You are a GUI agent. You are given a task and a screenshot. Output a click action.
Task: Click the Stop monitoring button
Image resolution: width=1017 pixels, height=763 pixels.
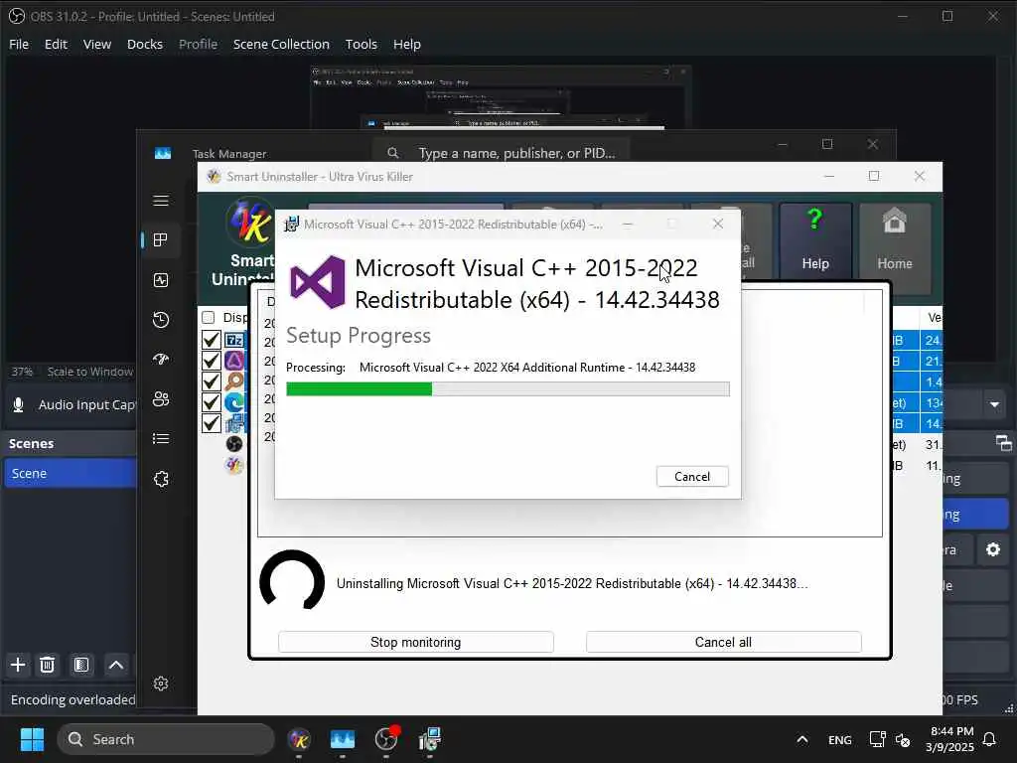coord(416,642)
